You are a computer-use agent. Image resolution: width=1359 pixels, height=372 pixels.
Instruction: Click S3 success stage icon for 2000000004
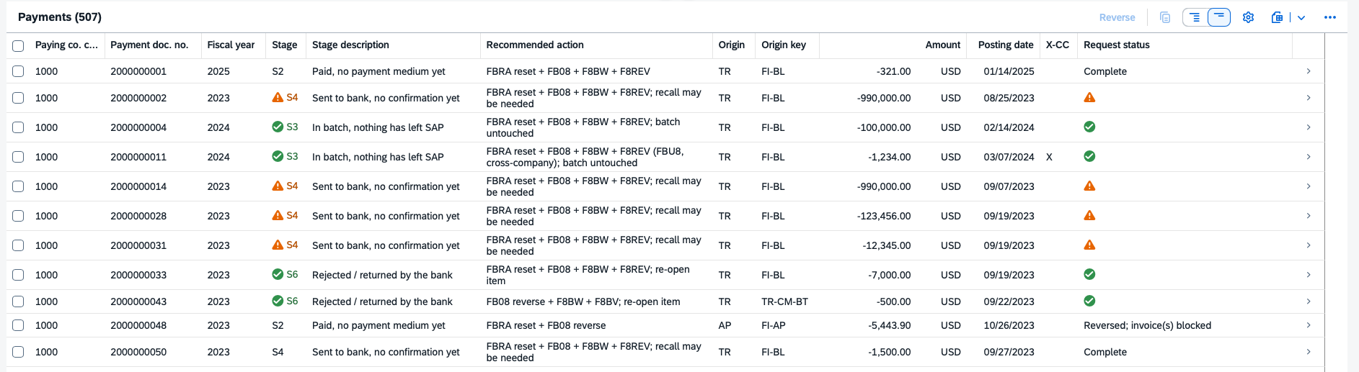[x=278, y=127]
